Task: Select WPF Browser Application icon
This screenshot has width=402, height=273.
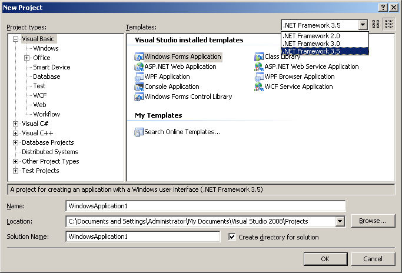Action: [x=259, y=76]
